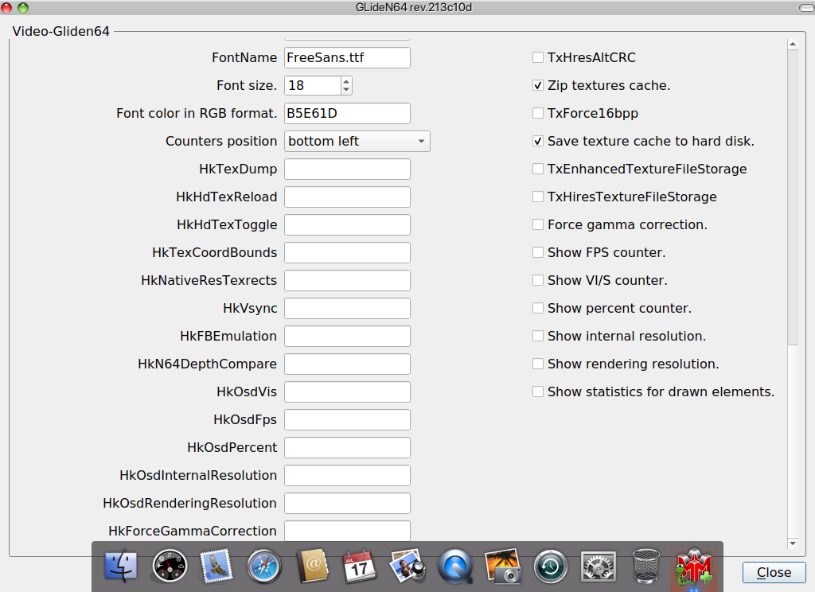Image resolution: width=815 pixels, height=592 pixels.
Task: Uncheck Zip textures cache option
Action: tap(539, 86)
